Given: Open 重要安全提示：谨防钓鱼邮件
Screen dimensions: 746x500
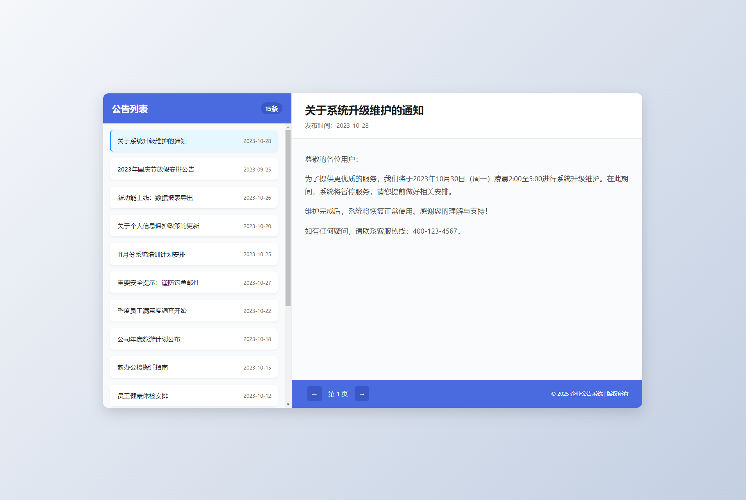Looking at the screenshot, I should (x=193, y=282).
